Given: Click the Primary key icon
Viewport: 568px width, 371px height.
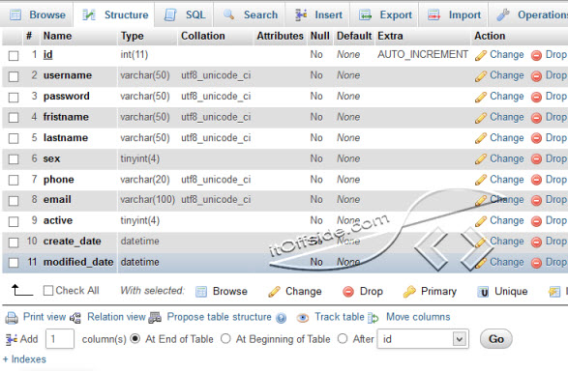Looking at the screenshot, I should [409, 292].
